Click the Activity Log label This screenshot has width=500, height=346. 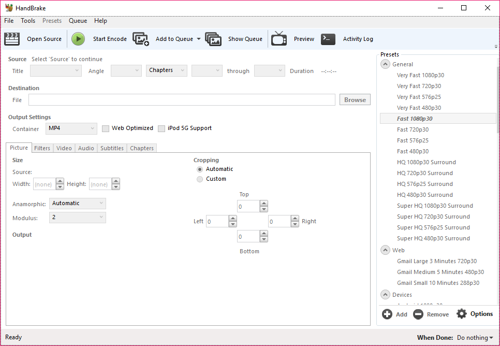358,39
